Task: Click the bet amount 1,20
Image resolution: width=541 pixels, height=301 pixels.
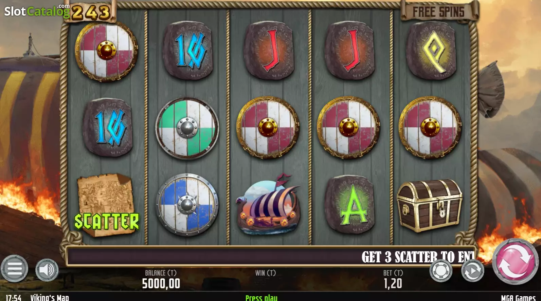Action: point(393,283)
